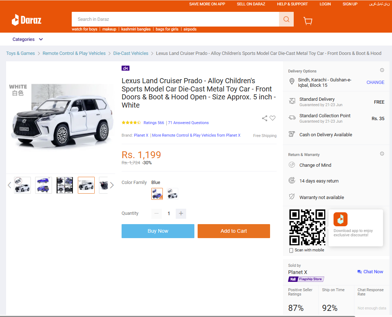Viewport: 392px width, 317px height.
Task: Click 'bags for girls' suggested search
Action: (167, 29)
